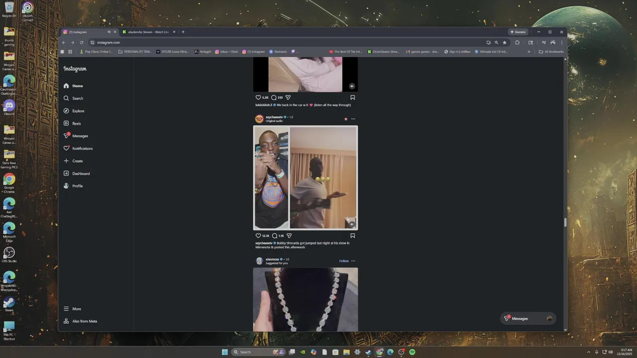Screen dimensions: 637x358
Task: Reload the Instagram page
Action: [x=82, y=42]
